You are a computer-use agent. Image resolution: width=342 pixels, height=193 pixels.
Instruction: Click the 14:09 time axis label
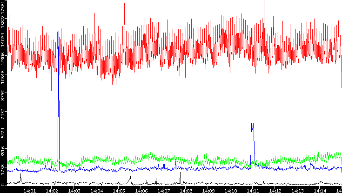[x=208, y=191]
